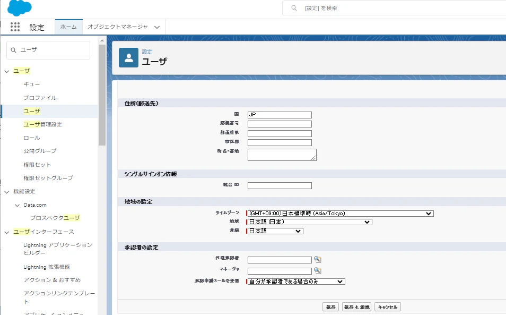Open ユーザ管理設定 in the sidebar

tap(42, 124)
